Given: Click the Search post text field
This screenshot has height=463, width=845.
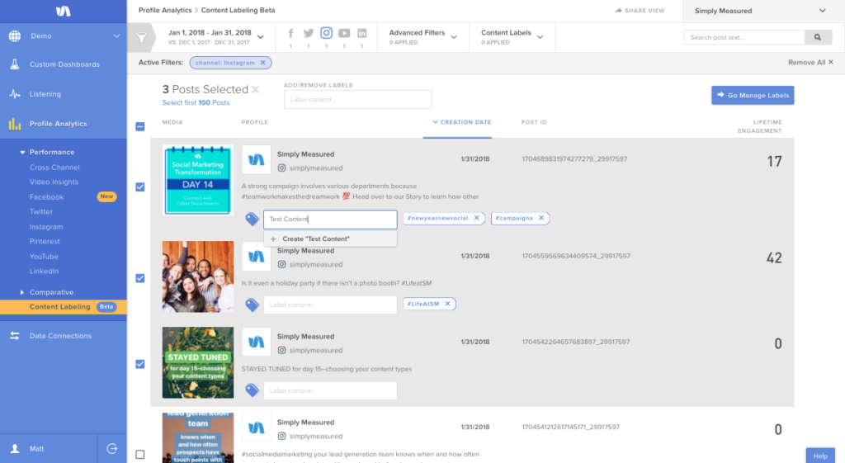Looking at the screenshot, I should tap(744, 37).
